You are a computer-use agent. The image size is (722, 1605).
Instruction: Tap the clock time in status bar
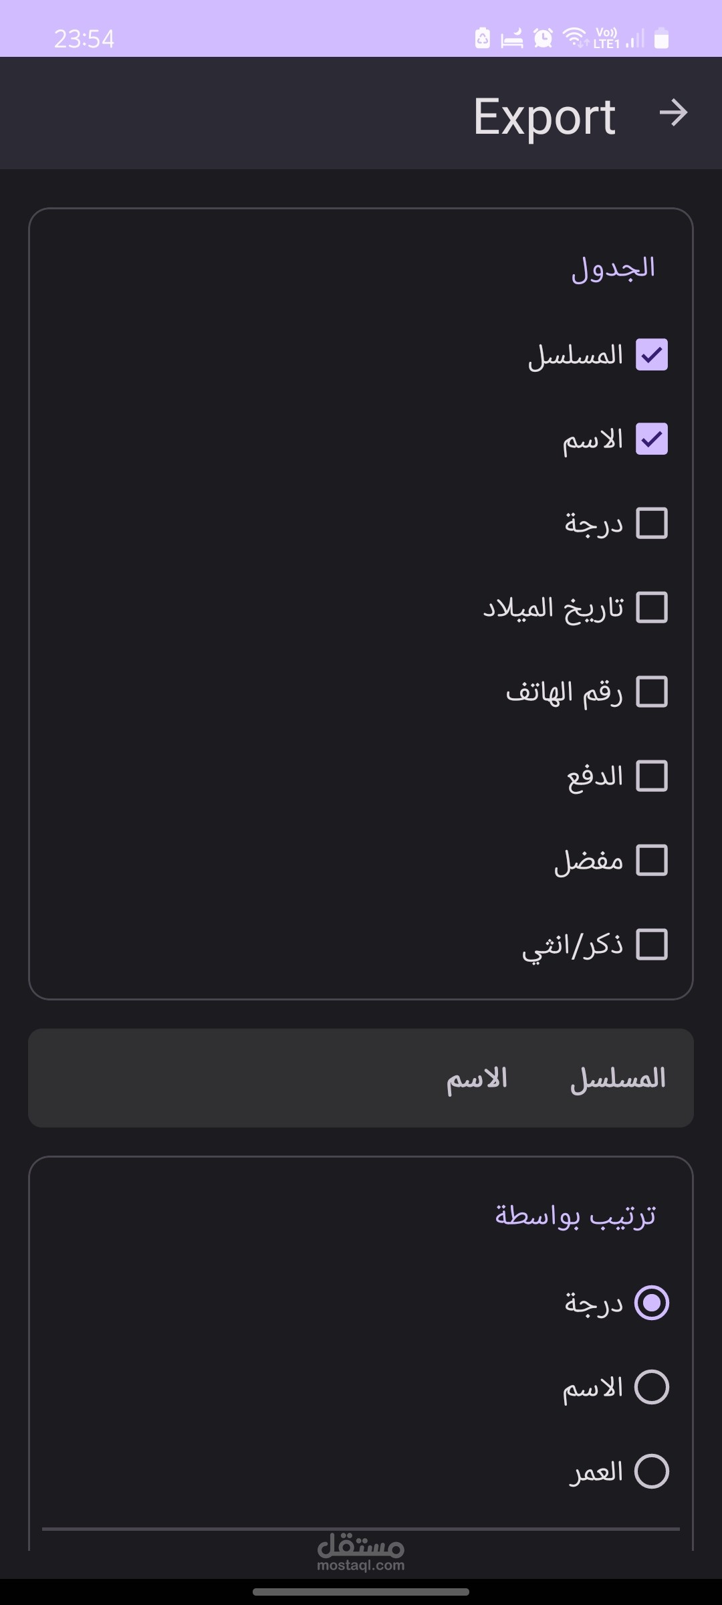pyautogui.click(x=84, y=39)
